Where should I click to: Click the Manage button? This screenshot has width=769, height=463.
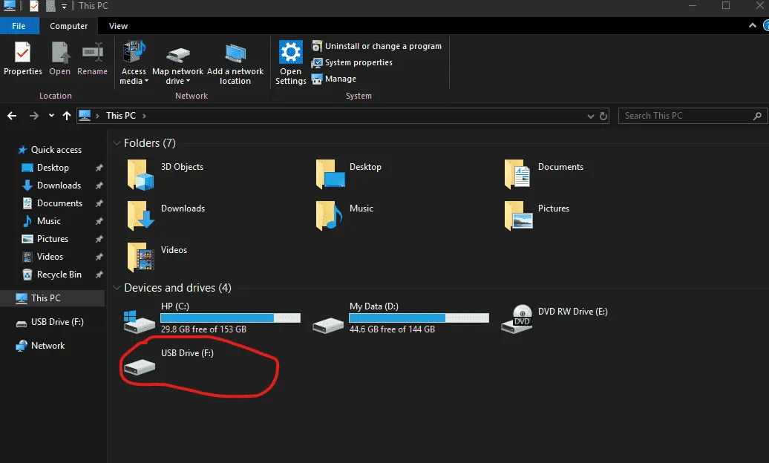click(x=334, y=79)
